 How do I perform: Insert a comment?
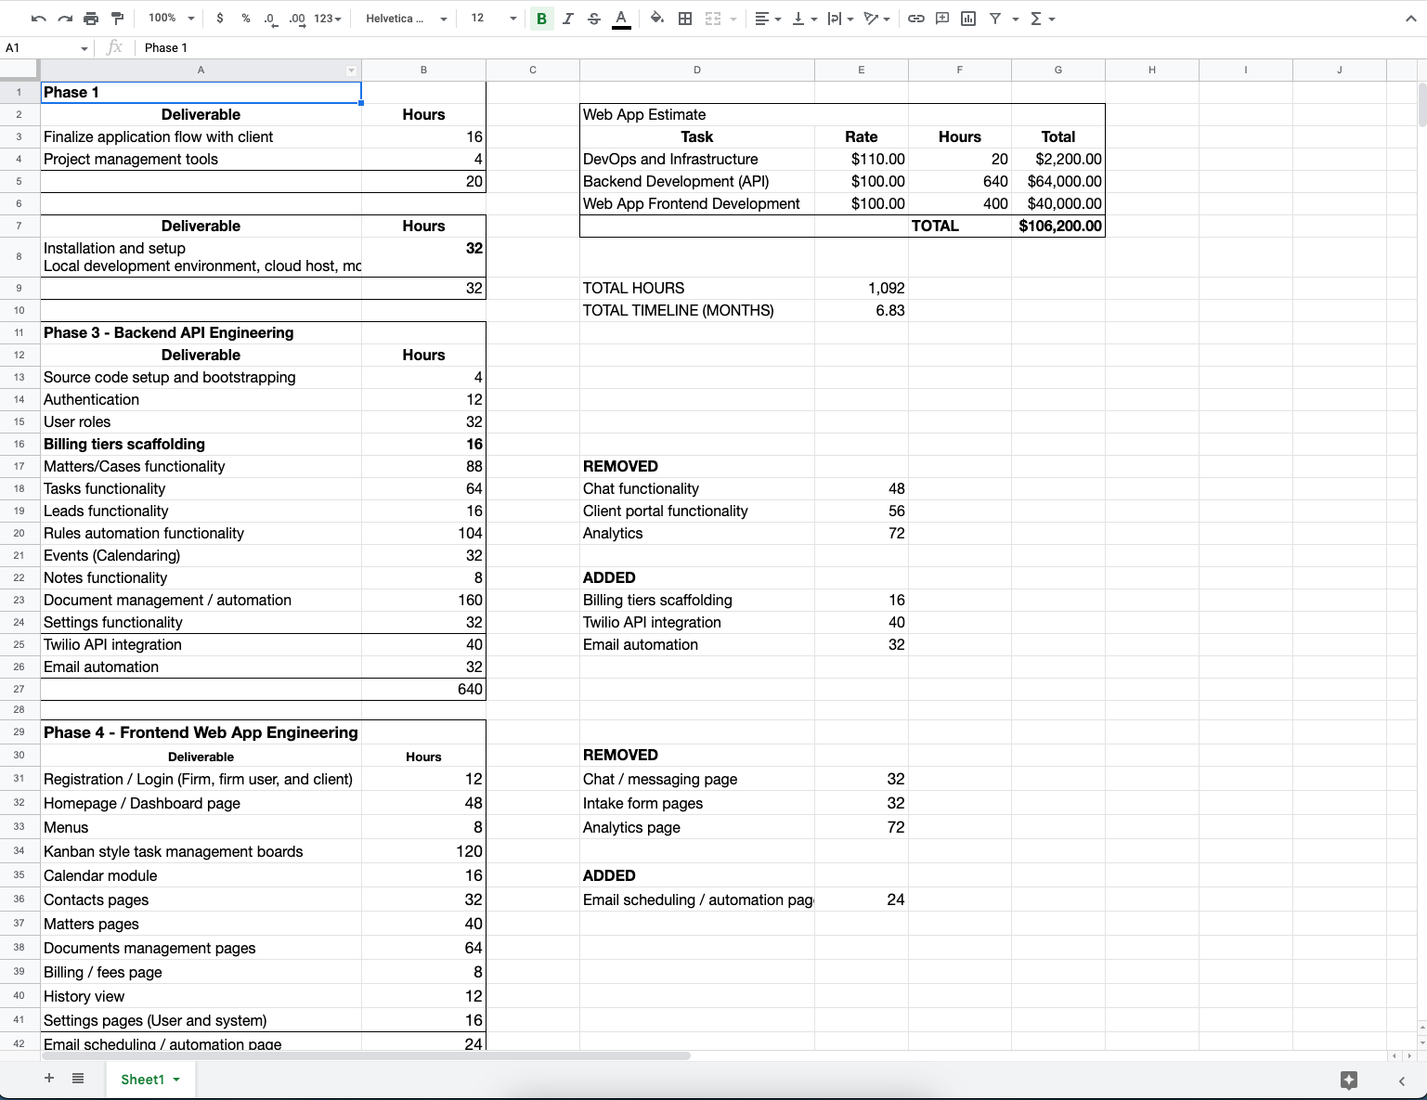942,19
